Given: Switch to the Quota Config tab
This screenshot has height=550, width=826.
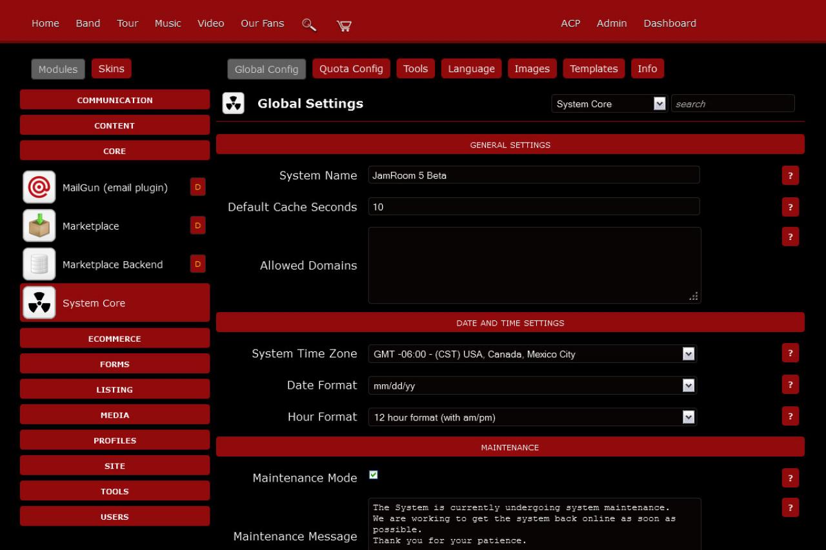Looking at the screenshot, I should tap(351, 69).
